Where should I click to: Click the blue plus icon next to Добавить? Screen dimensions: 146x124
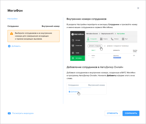pyautogui.click(x=9, y=46)
